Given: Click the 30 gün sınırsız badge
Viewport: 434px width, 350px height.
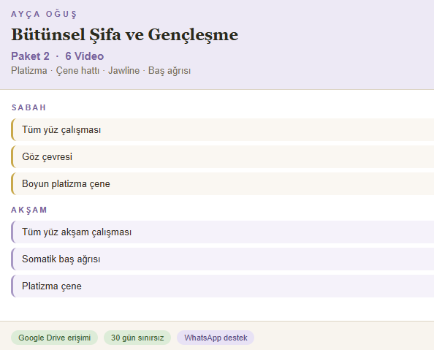Looking at the screenshot, I should pyautogui.click(x=137, y=338).
